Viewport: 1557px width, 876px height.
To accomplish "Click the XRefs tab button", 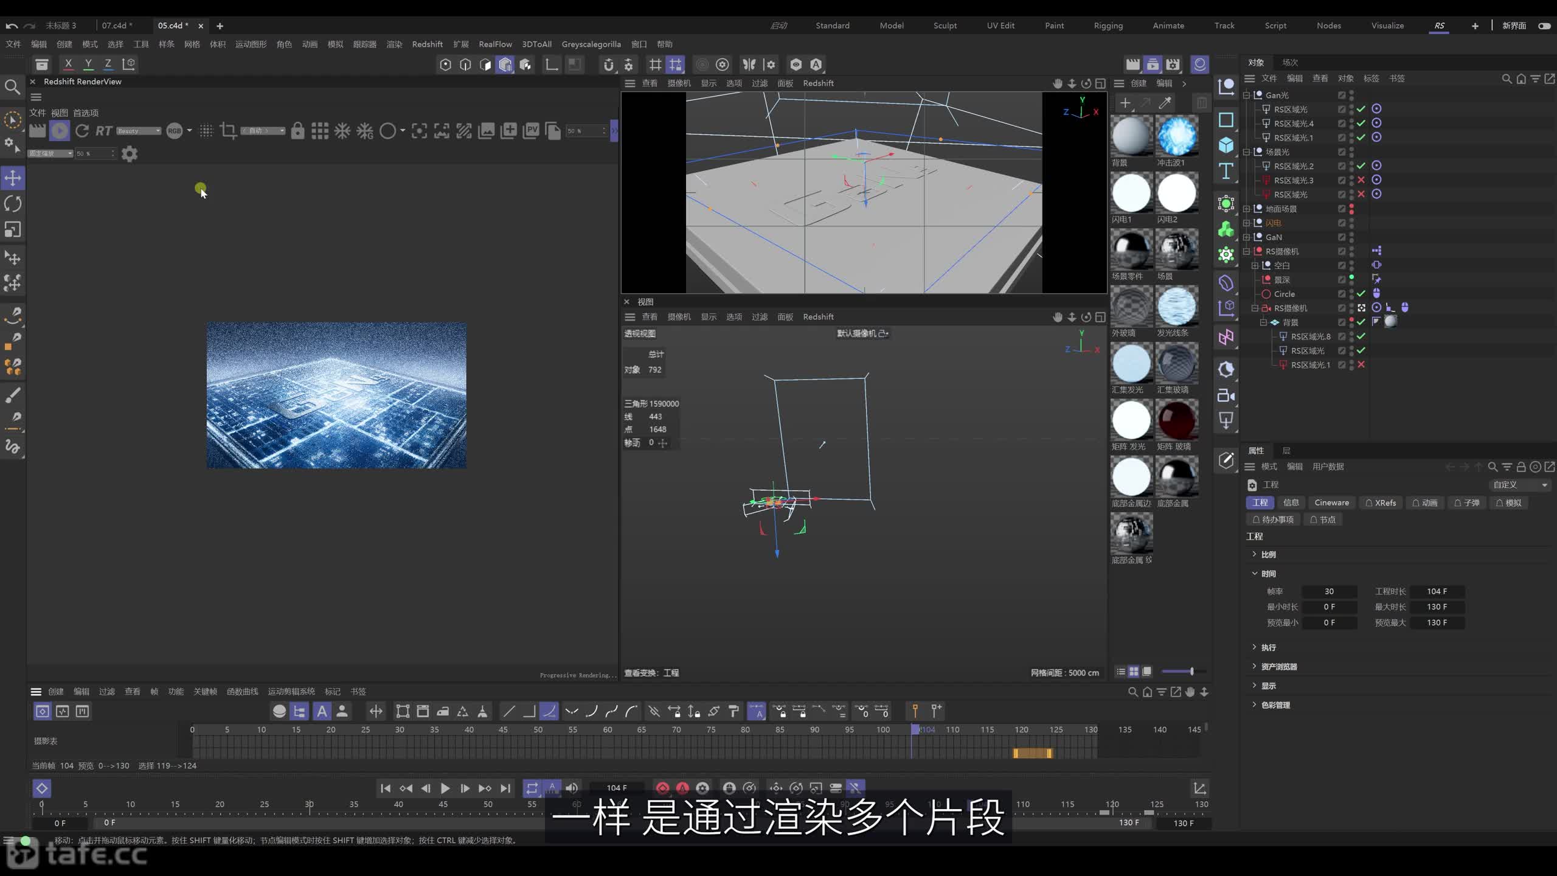I will (1381, 502).
